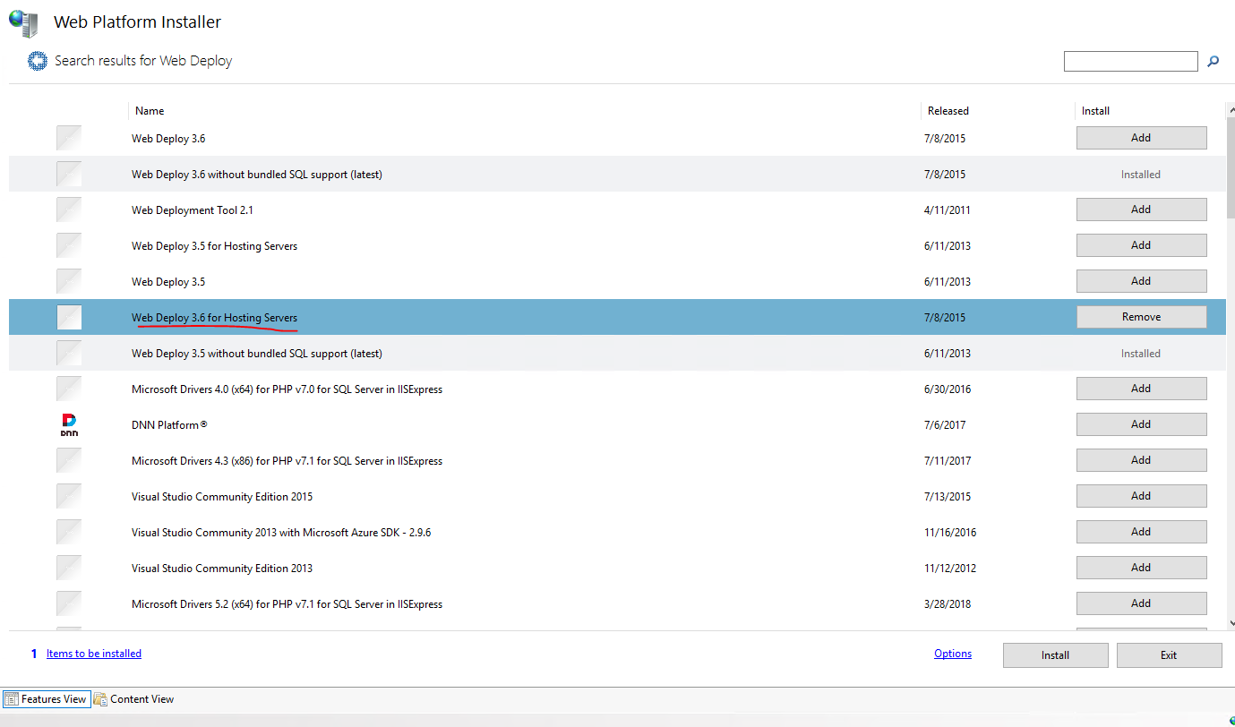Add Visual Studio Community Edition 2013
This screenshot has height=727, width=1235.
(x=1141, y=568)
